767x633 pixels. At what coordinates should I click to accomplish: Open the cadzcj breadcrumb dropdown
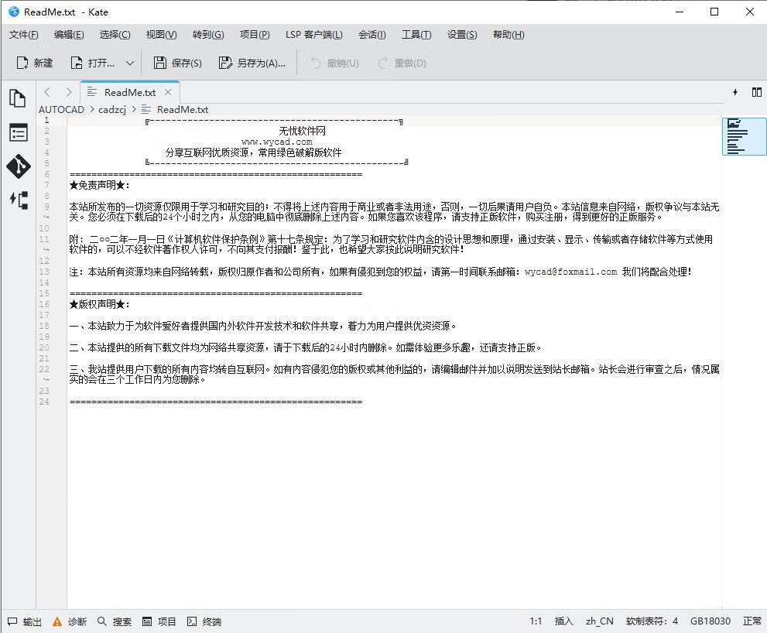(x=113, y=109)
